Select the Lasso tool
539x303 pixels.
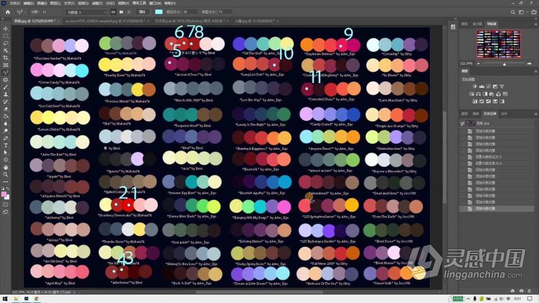[6, 43]
